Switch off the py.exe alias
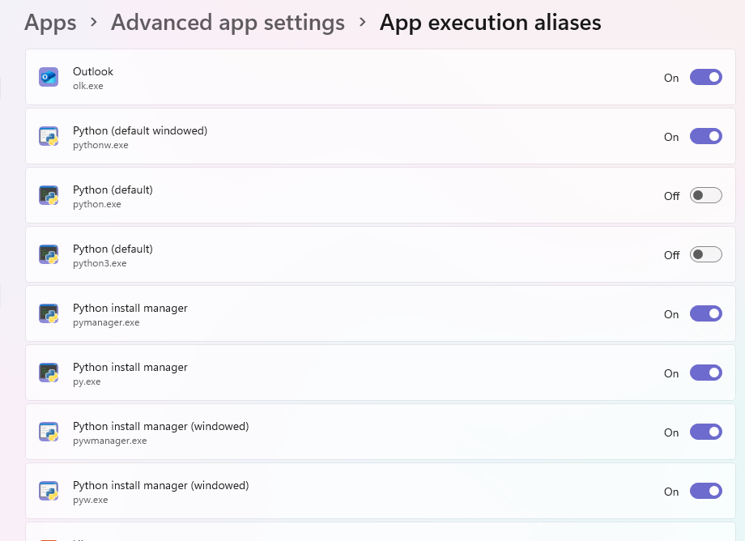This screenshot has width=745, height=541. (705, 373)
